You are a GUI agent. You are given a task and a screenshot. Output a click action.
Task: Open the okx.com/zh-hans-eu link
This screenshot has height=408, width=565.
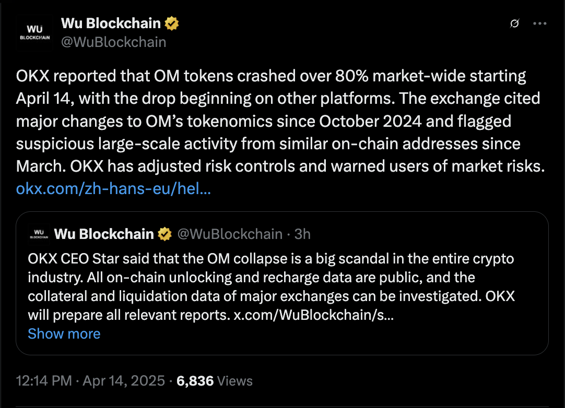tap(113, 188)
